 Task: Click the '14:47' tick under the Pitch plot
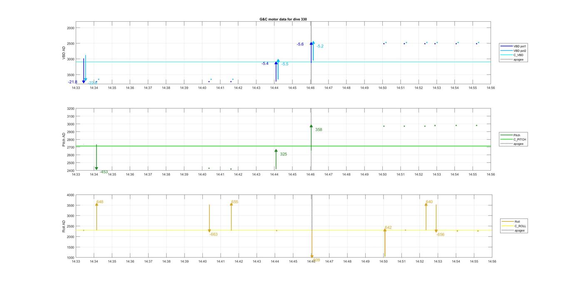328,175
